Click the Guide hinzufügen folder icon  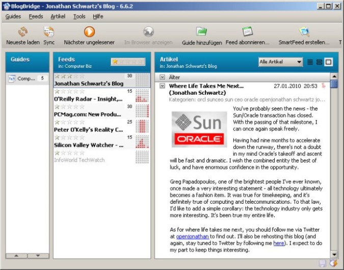(202, 32)
